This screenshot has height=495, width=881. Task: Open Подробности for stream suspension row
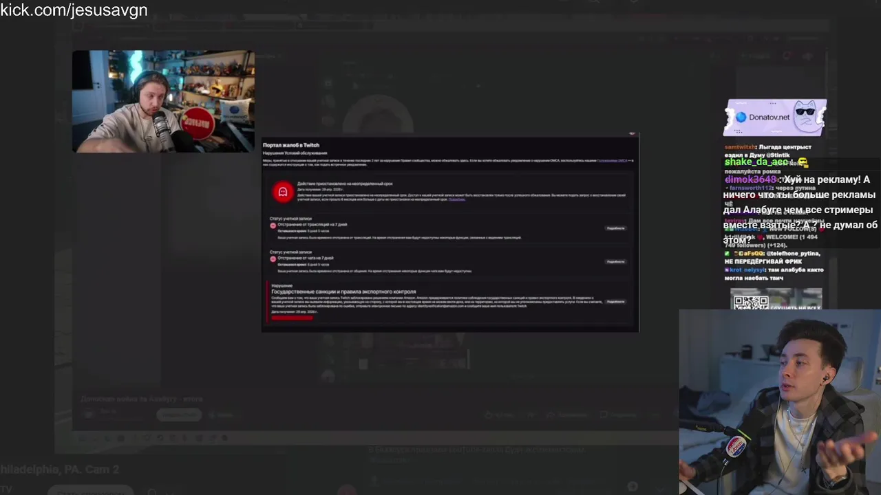click(x=615, y=228)
